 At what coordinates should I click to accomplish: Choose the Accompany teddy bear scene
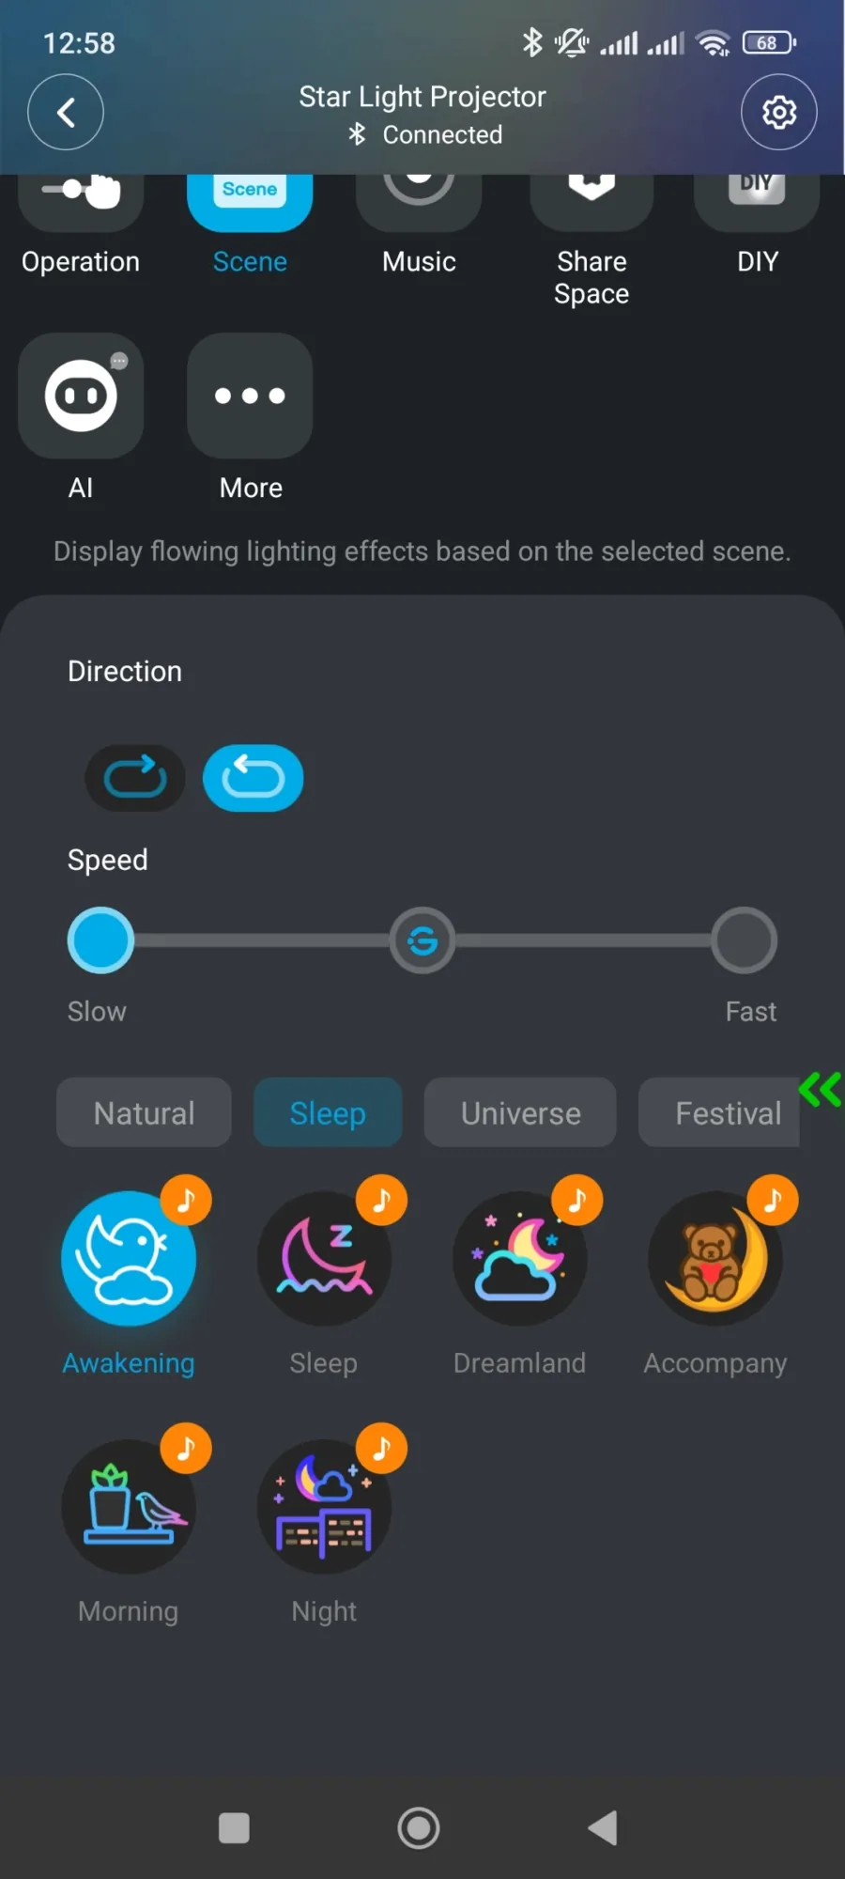[715, 1258]
